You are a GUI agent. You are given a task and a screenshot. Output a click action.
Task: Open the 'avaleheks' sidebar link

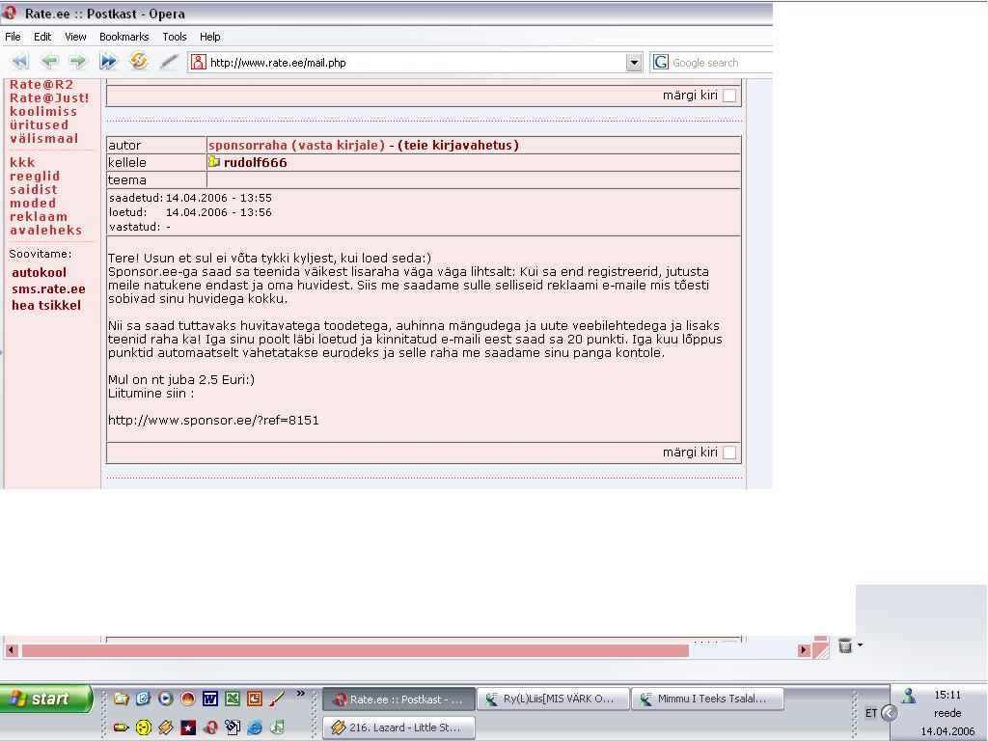[46, 231]
